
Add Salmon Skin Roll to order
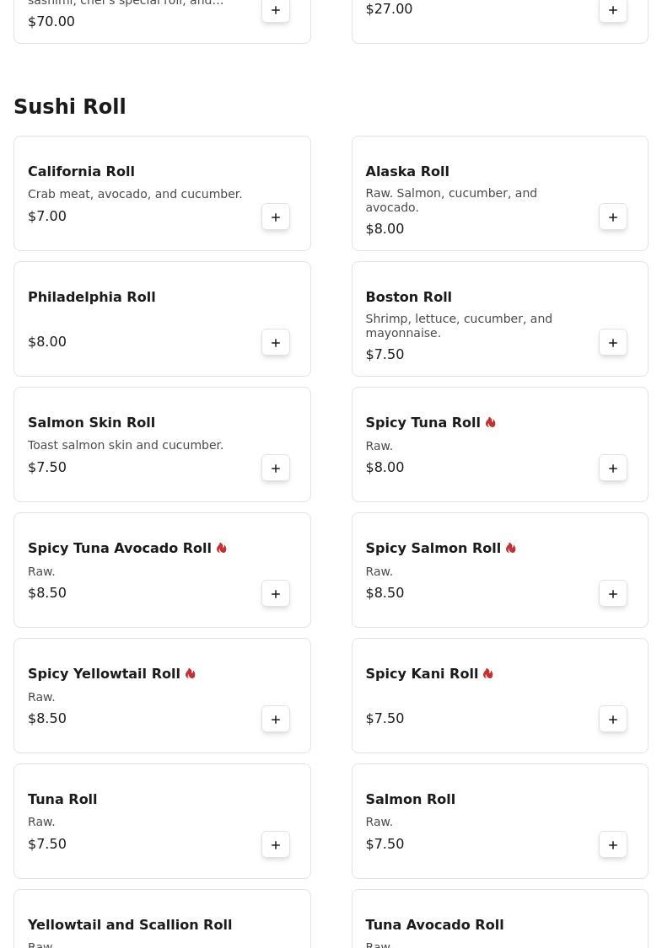pos(276,469)
